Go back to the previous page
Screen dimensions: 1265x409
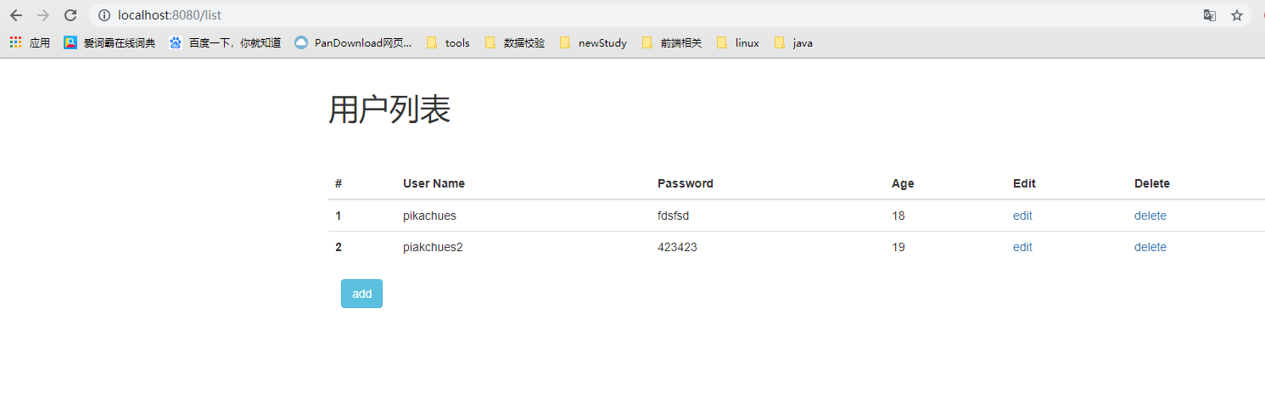[16, 15]
